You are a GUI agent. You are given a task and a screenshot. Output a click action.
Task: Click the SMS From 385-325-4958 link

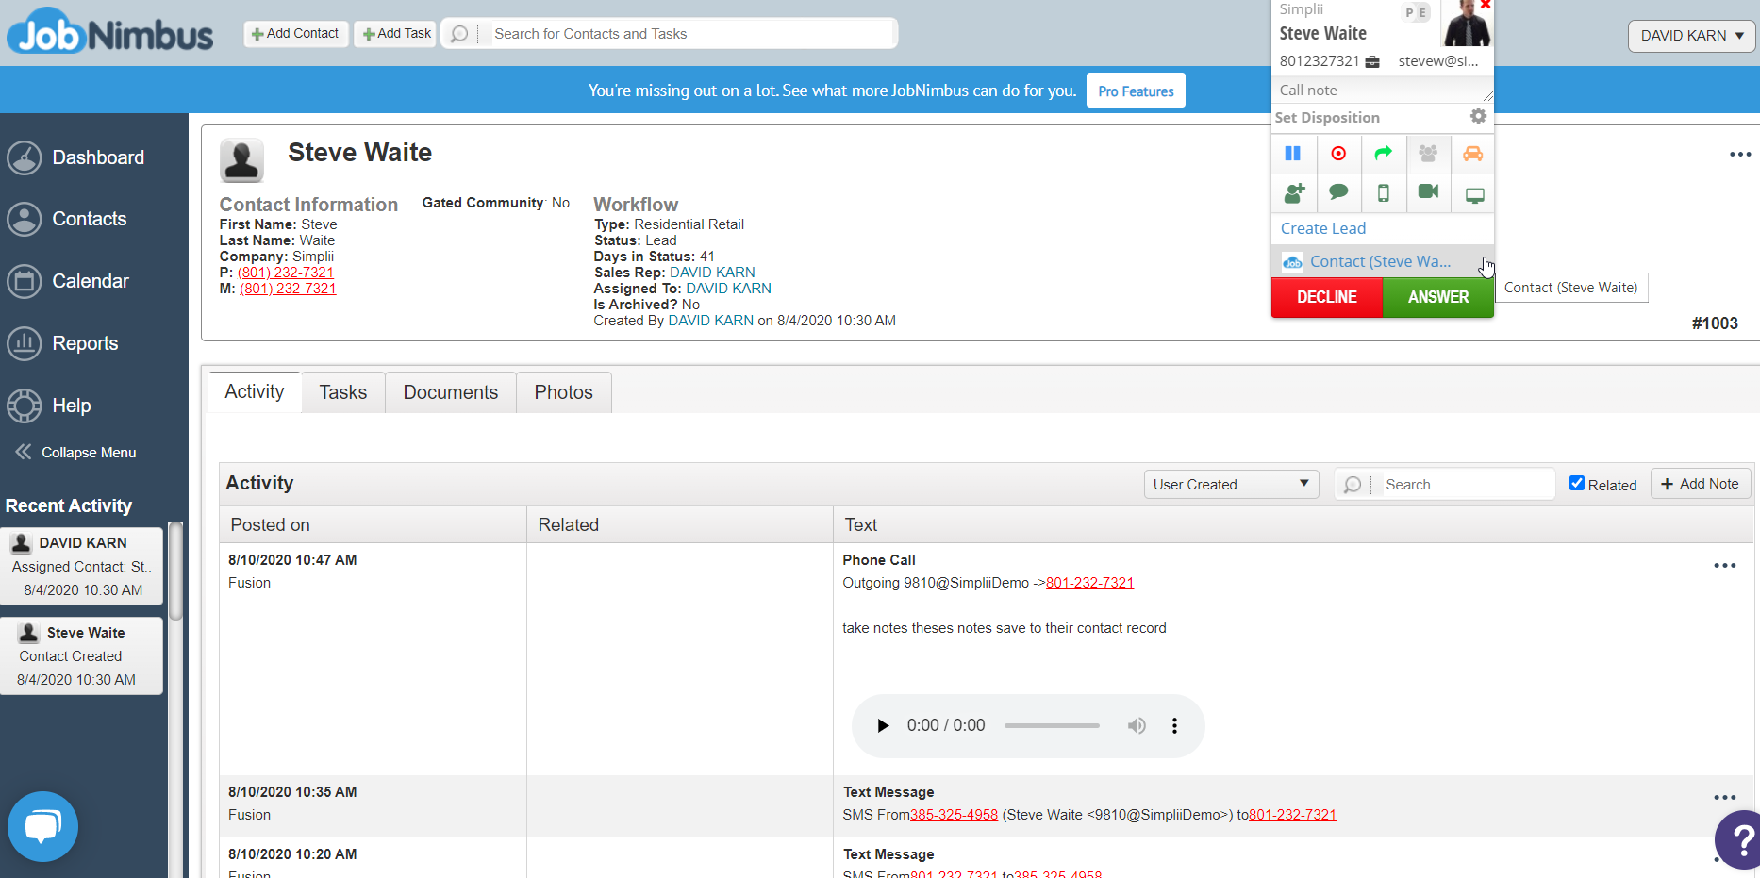tap(954, 815)
